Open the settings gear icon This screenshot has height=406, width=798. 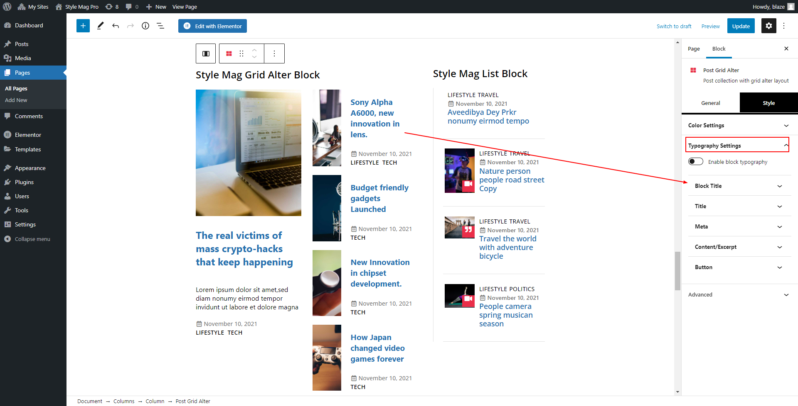(768, 26)
